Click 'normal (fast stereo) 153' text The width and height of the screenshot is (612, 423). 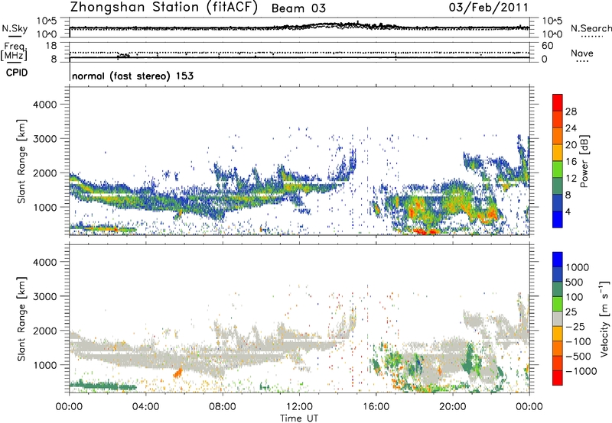(132, 76)
